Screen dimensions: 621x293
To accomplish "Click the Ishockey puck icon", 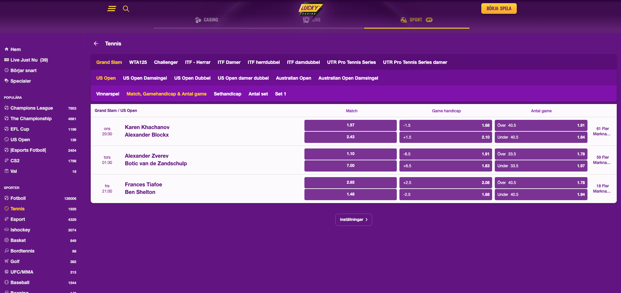I will point(7,230).
